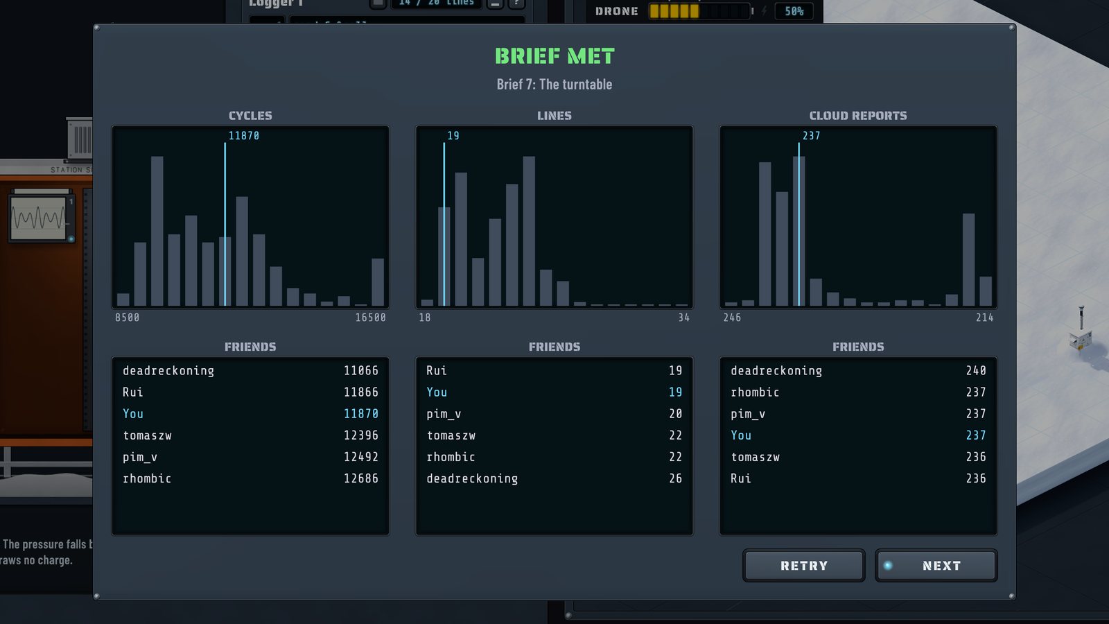Select Rui's 236 cloud reports row
The width and height of the screenshot is (1109, 624).
(858, 478)
